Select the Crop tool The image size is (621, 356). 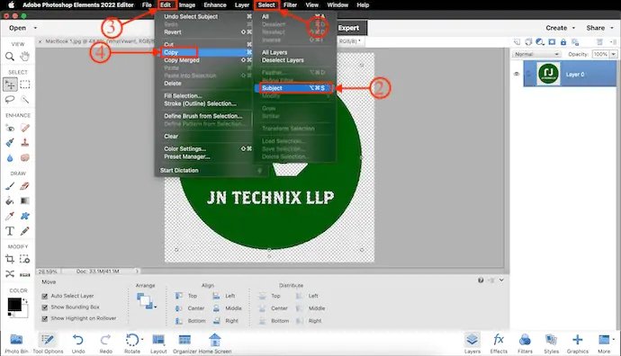pos(10,259)
